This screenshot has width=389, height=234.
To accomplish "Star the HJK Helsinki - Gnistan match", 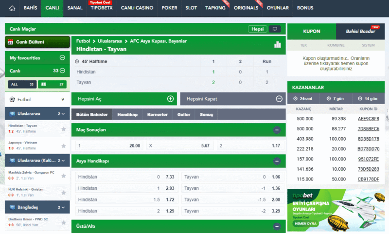I will (64, 193).
